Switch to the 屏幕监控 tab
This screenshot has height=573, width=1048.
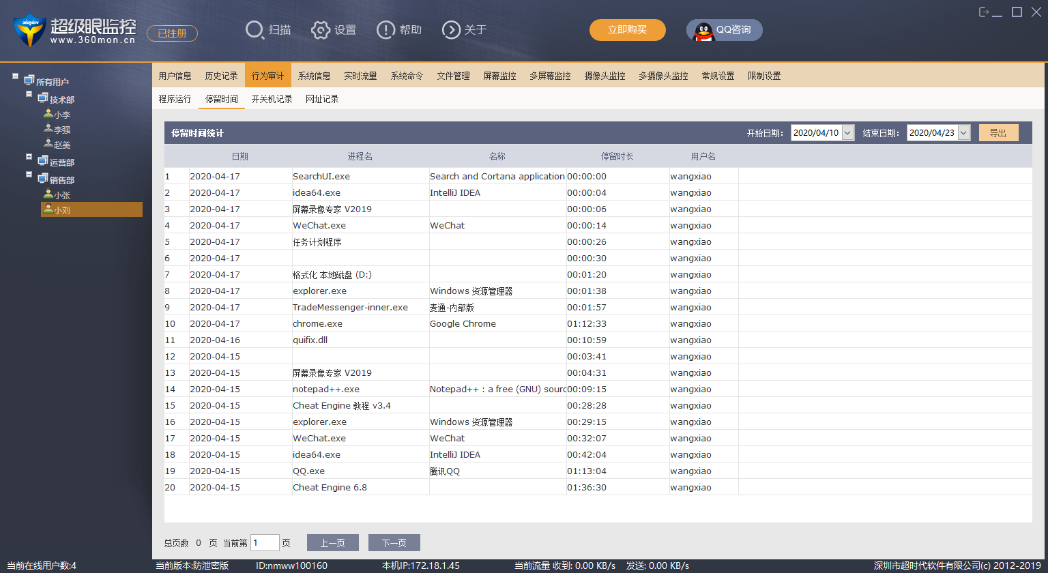pyautogui.click(x=499, y=76)
